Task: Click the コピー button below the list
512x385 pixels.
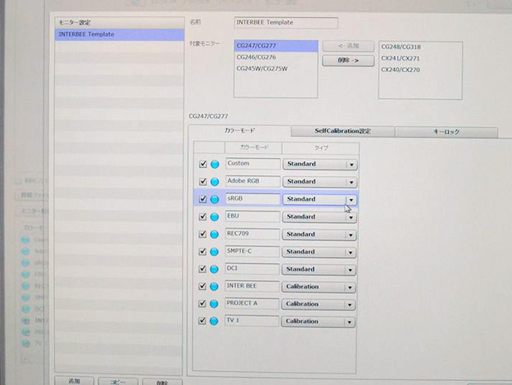Action: (x=118, y=382)
